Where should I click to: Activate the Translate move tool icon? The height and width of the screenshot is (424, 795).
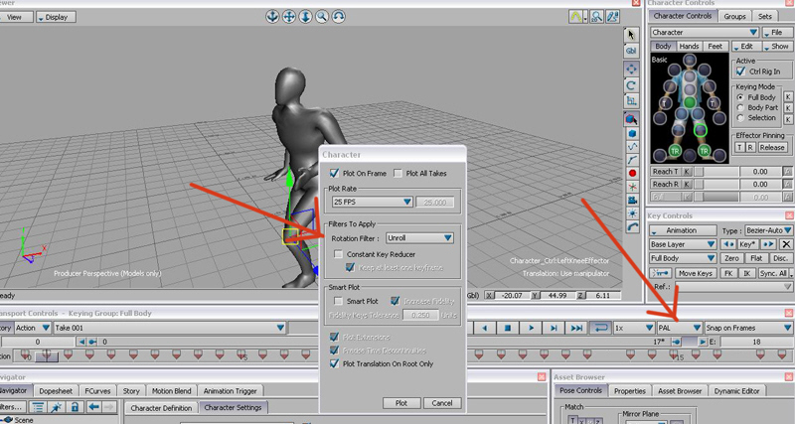[x=631, y=69]
